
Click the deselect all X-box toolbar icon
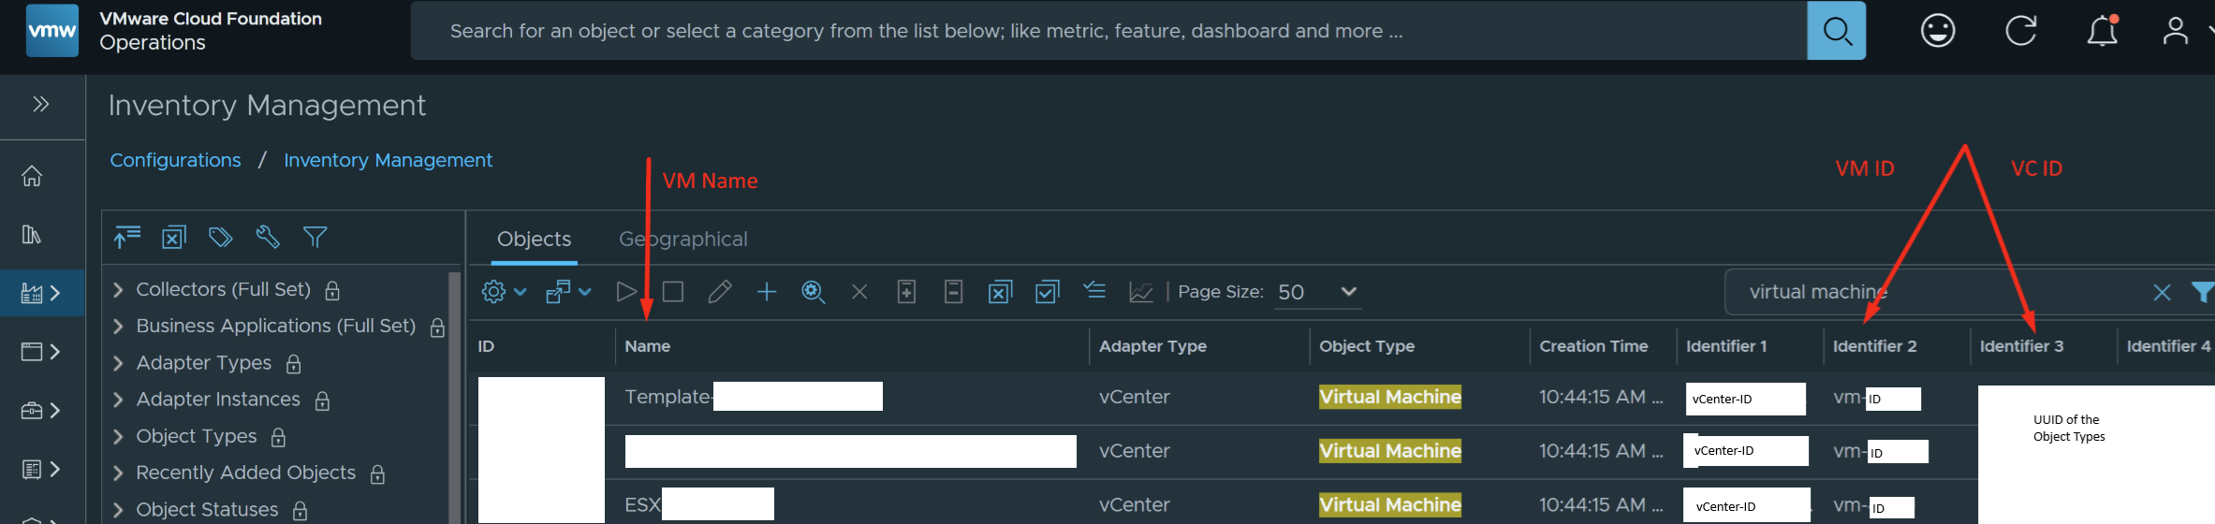[x=1000, y=292]
